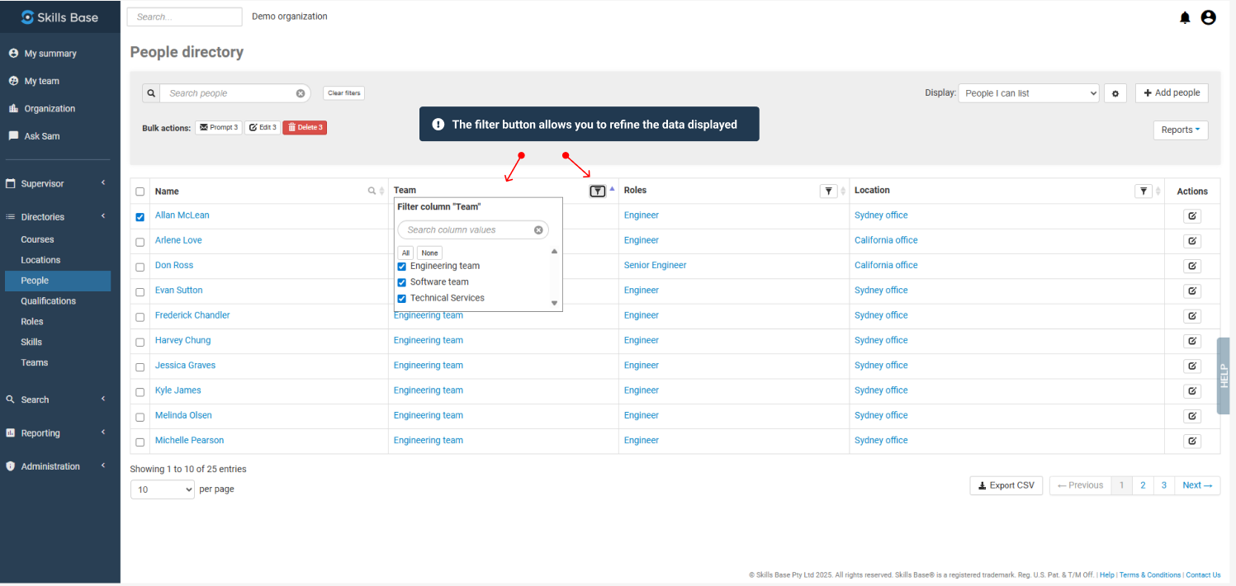Select My summary in the sidebar

(50, 54)
